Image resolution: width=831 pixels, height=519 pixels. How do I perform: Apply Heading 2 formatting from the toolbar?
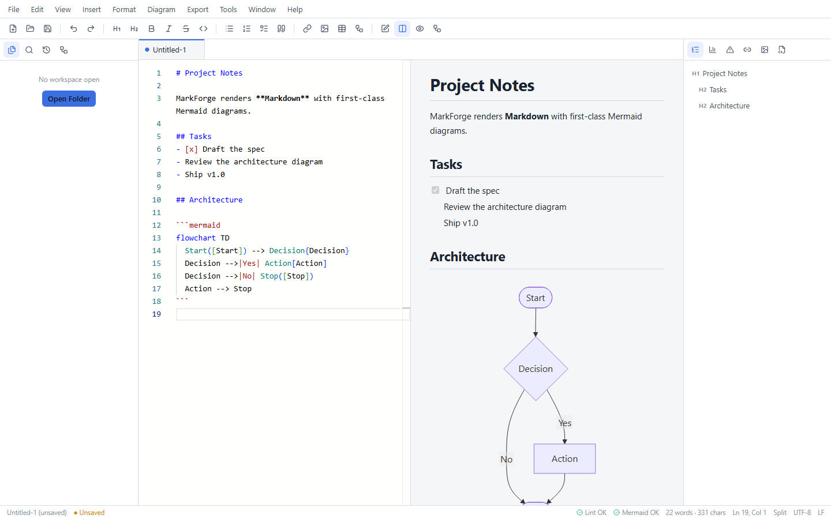134,29
